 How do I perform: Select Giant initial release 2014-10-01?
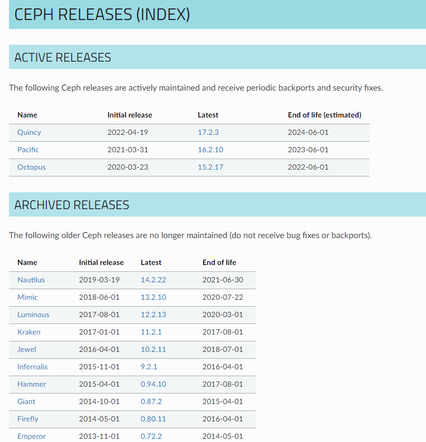pos(99,401)
